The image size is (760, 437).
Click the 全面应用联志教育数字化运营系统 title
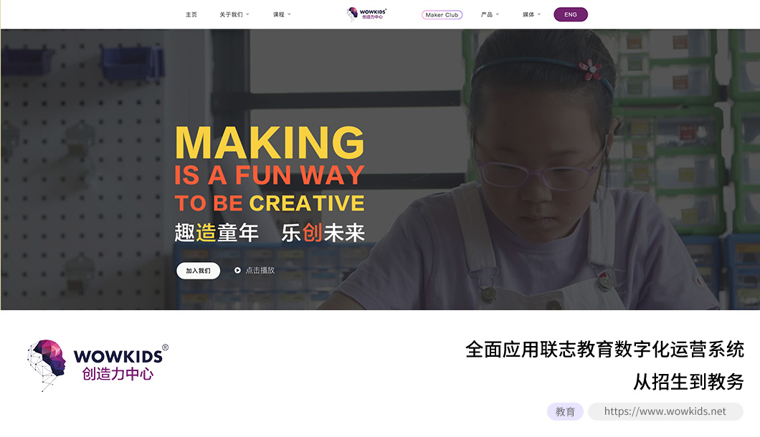click(604, 350)
